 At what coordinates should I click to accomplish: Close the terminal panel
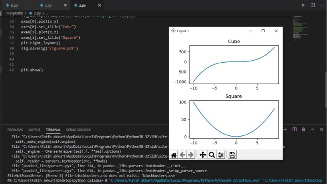point(322,130)
